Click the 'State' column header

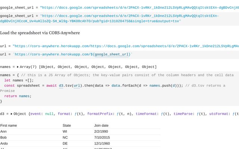click(67, 126)
